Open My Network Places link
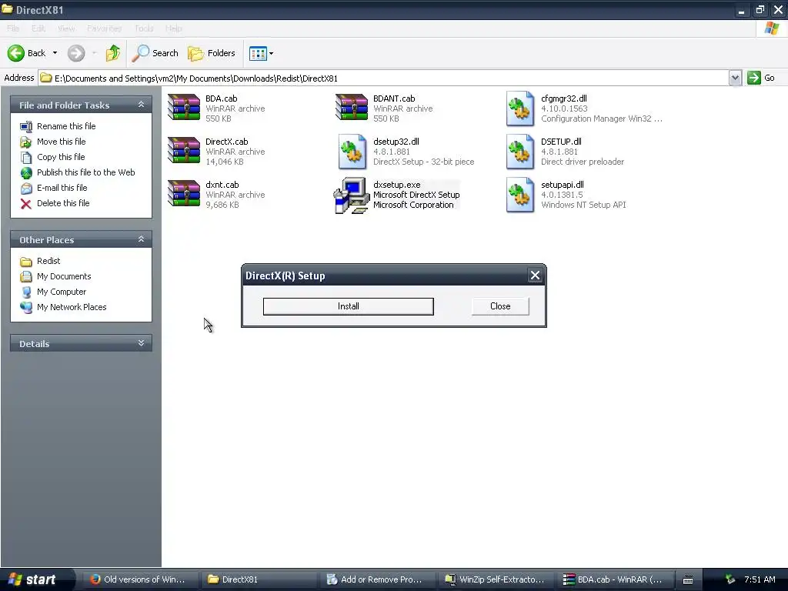The width and height of the screenshot is (788, 591). (72, 307)
